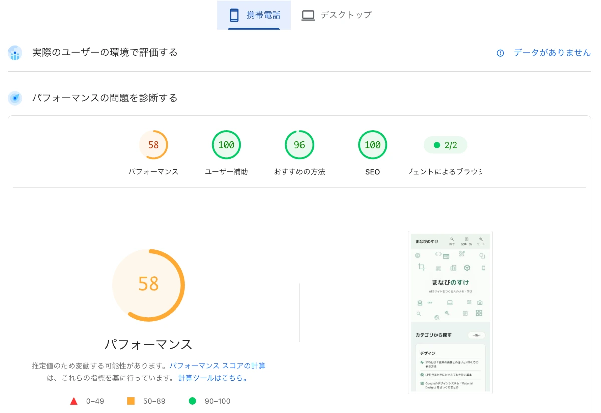Click the large 58 performance gauge

pos(149,285)
